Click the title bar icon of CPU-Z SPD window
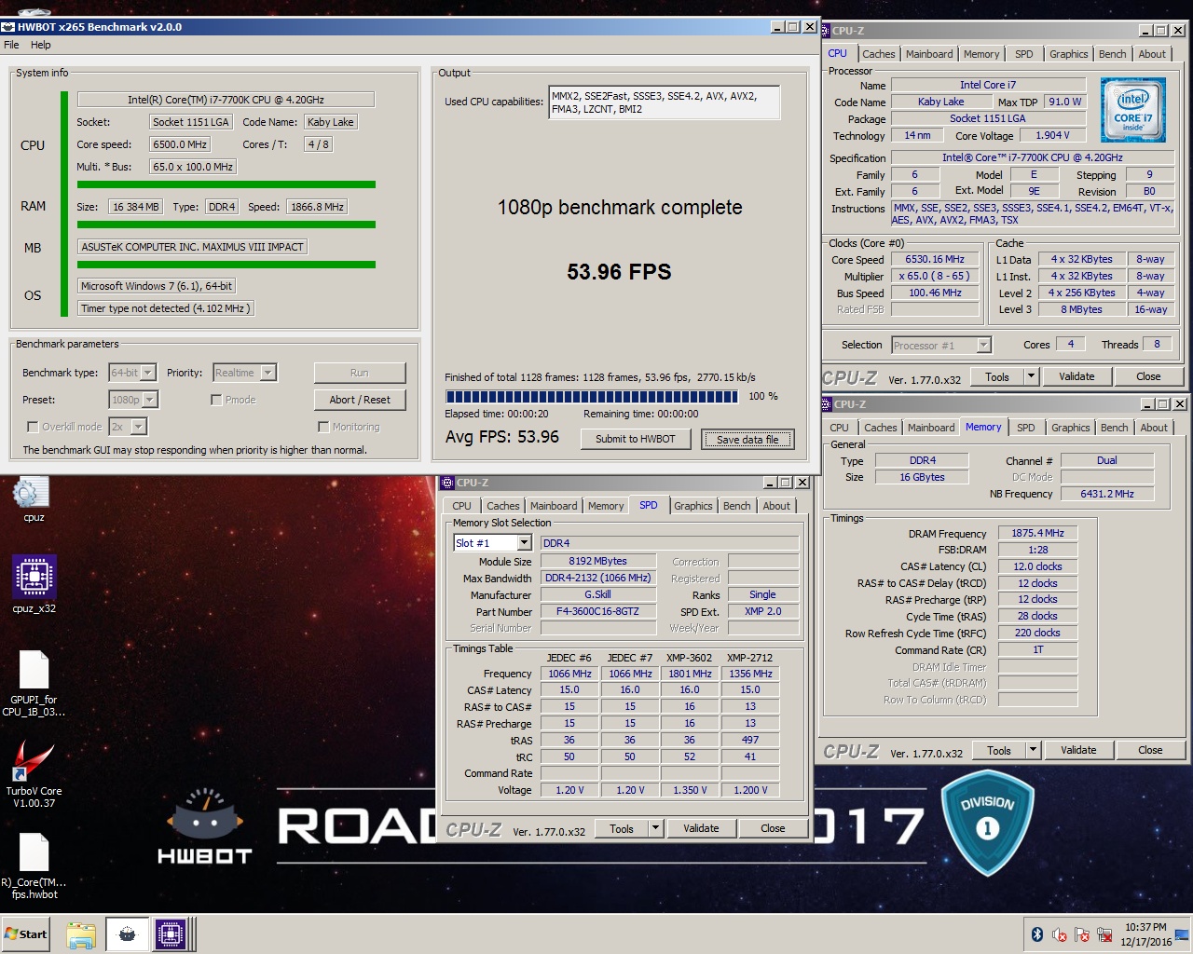 tap(447, 483)
